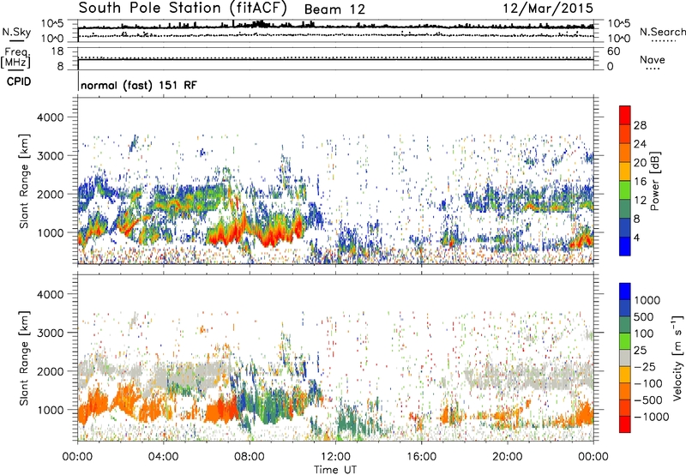Click the '4000' range tick in velocity panel
686x475 pixels.
[51, 294]
